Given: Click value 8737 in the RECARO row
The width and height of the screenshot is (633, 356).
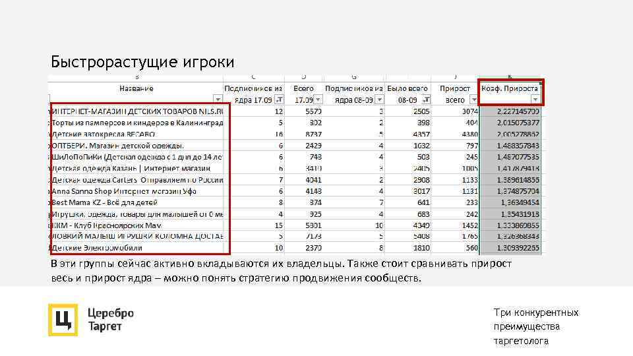Looking at the screenshot, I should click(x=313, y=134).
